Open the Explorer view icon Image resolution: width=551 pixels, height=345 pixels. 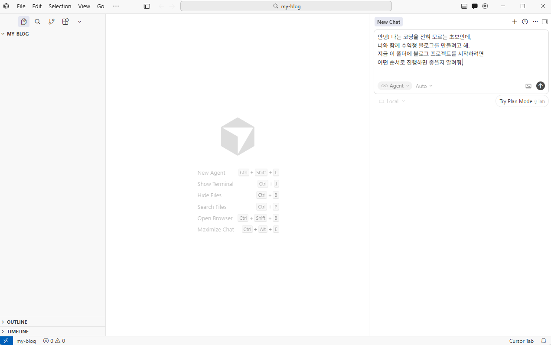[24, 22]
